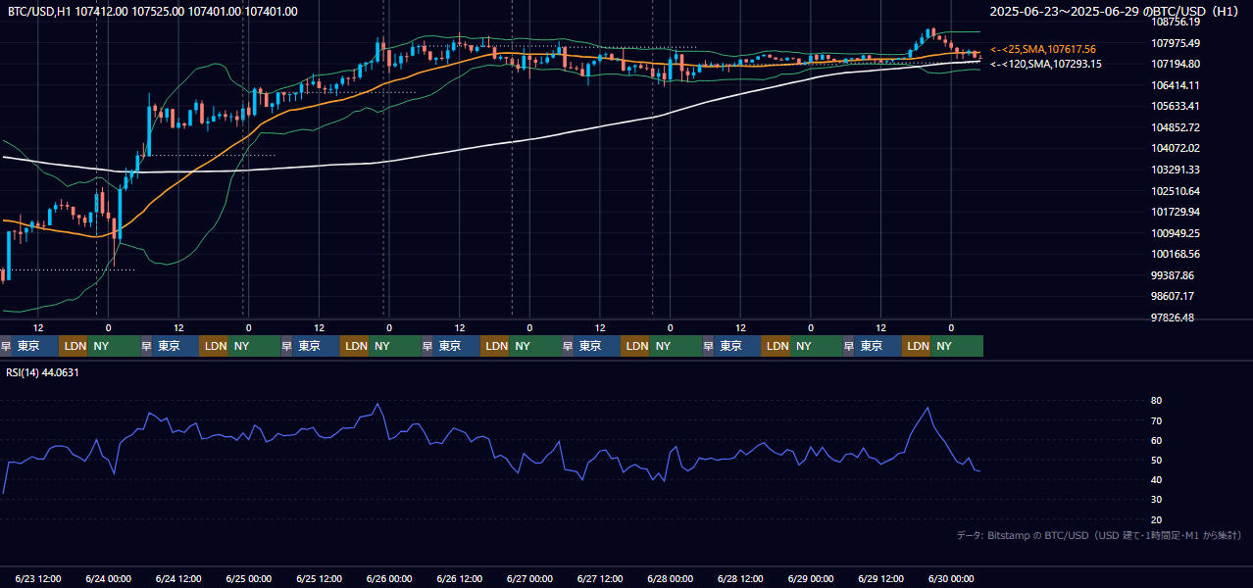
Task: Click the 6/23 12:00 time axis label
Action: (x=38, y=578)
